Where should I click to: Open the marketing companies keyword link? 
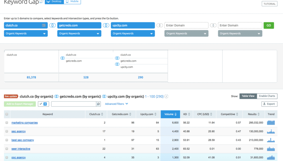(25, 123)
